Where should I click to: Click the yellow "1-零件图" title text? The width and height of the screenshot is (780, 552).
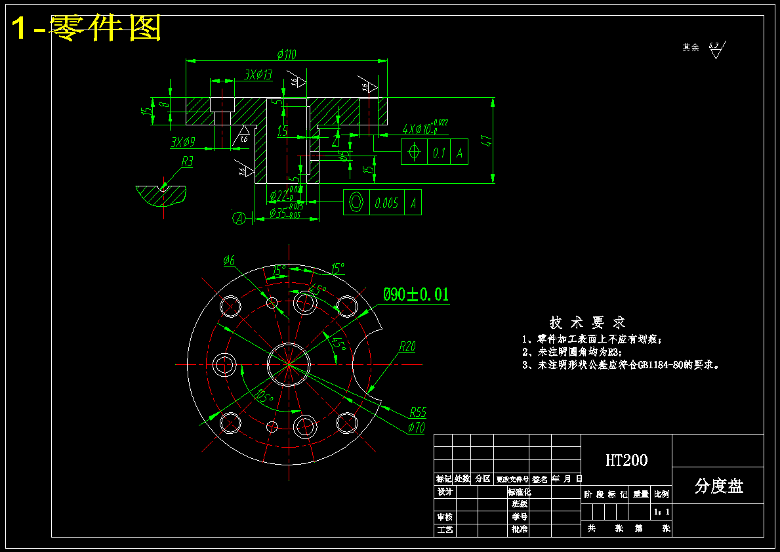[x=87, y=28]
